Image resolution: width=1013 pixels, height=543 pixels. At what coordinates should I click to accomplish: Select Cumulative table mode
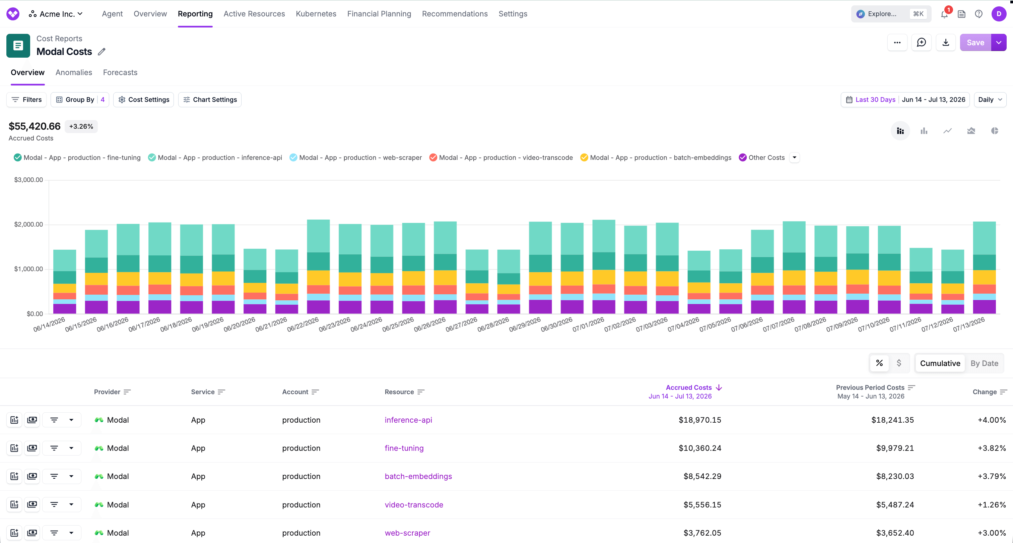940,364
